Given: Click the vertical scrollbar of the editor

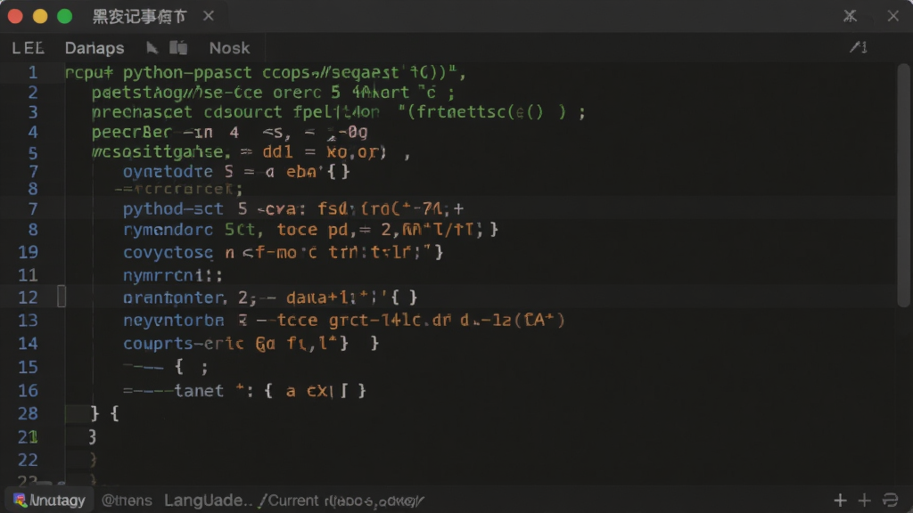Looking at the screenshot, I should coord(904,185).
